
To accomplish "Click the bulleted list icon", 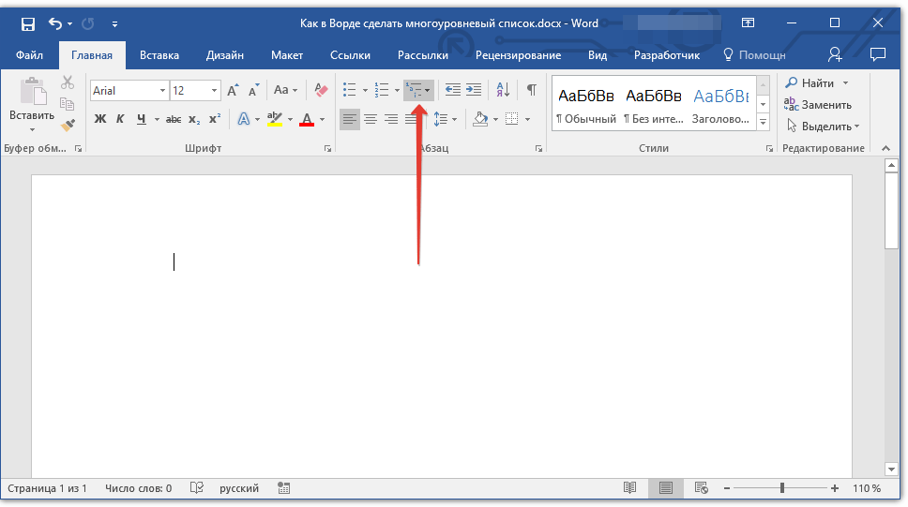I will click(x=349, y=90).
